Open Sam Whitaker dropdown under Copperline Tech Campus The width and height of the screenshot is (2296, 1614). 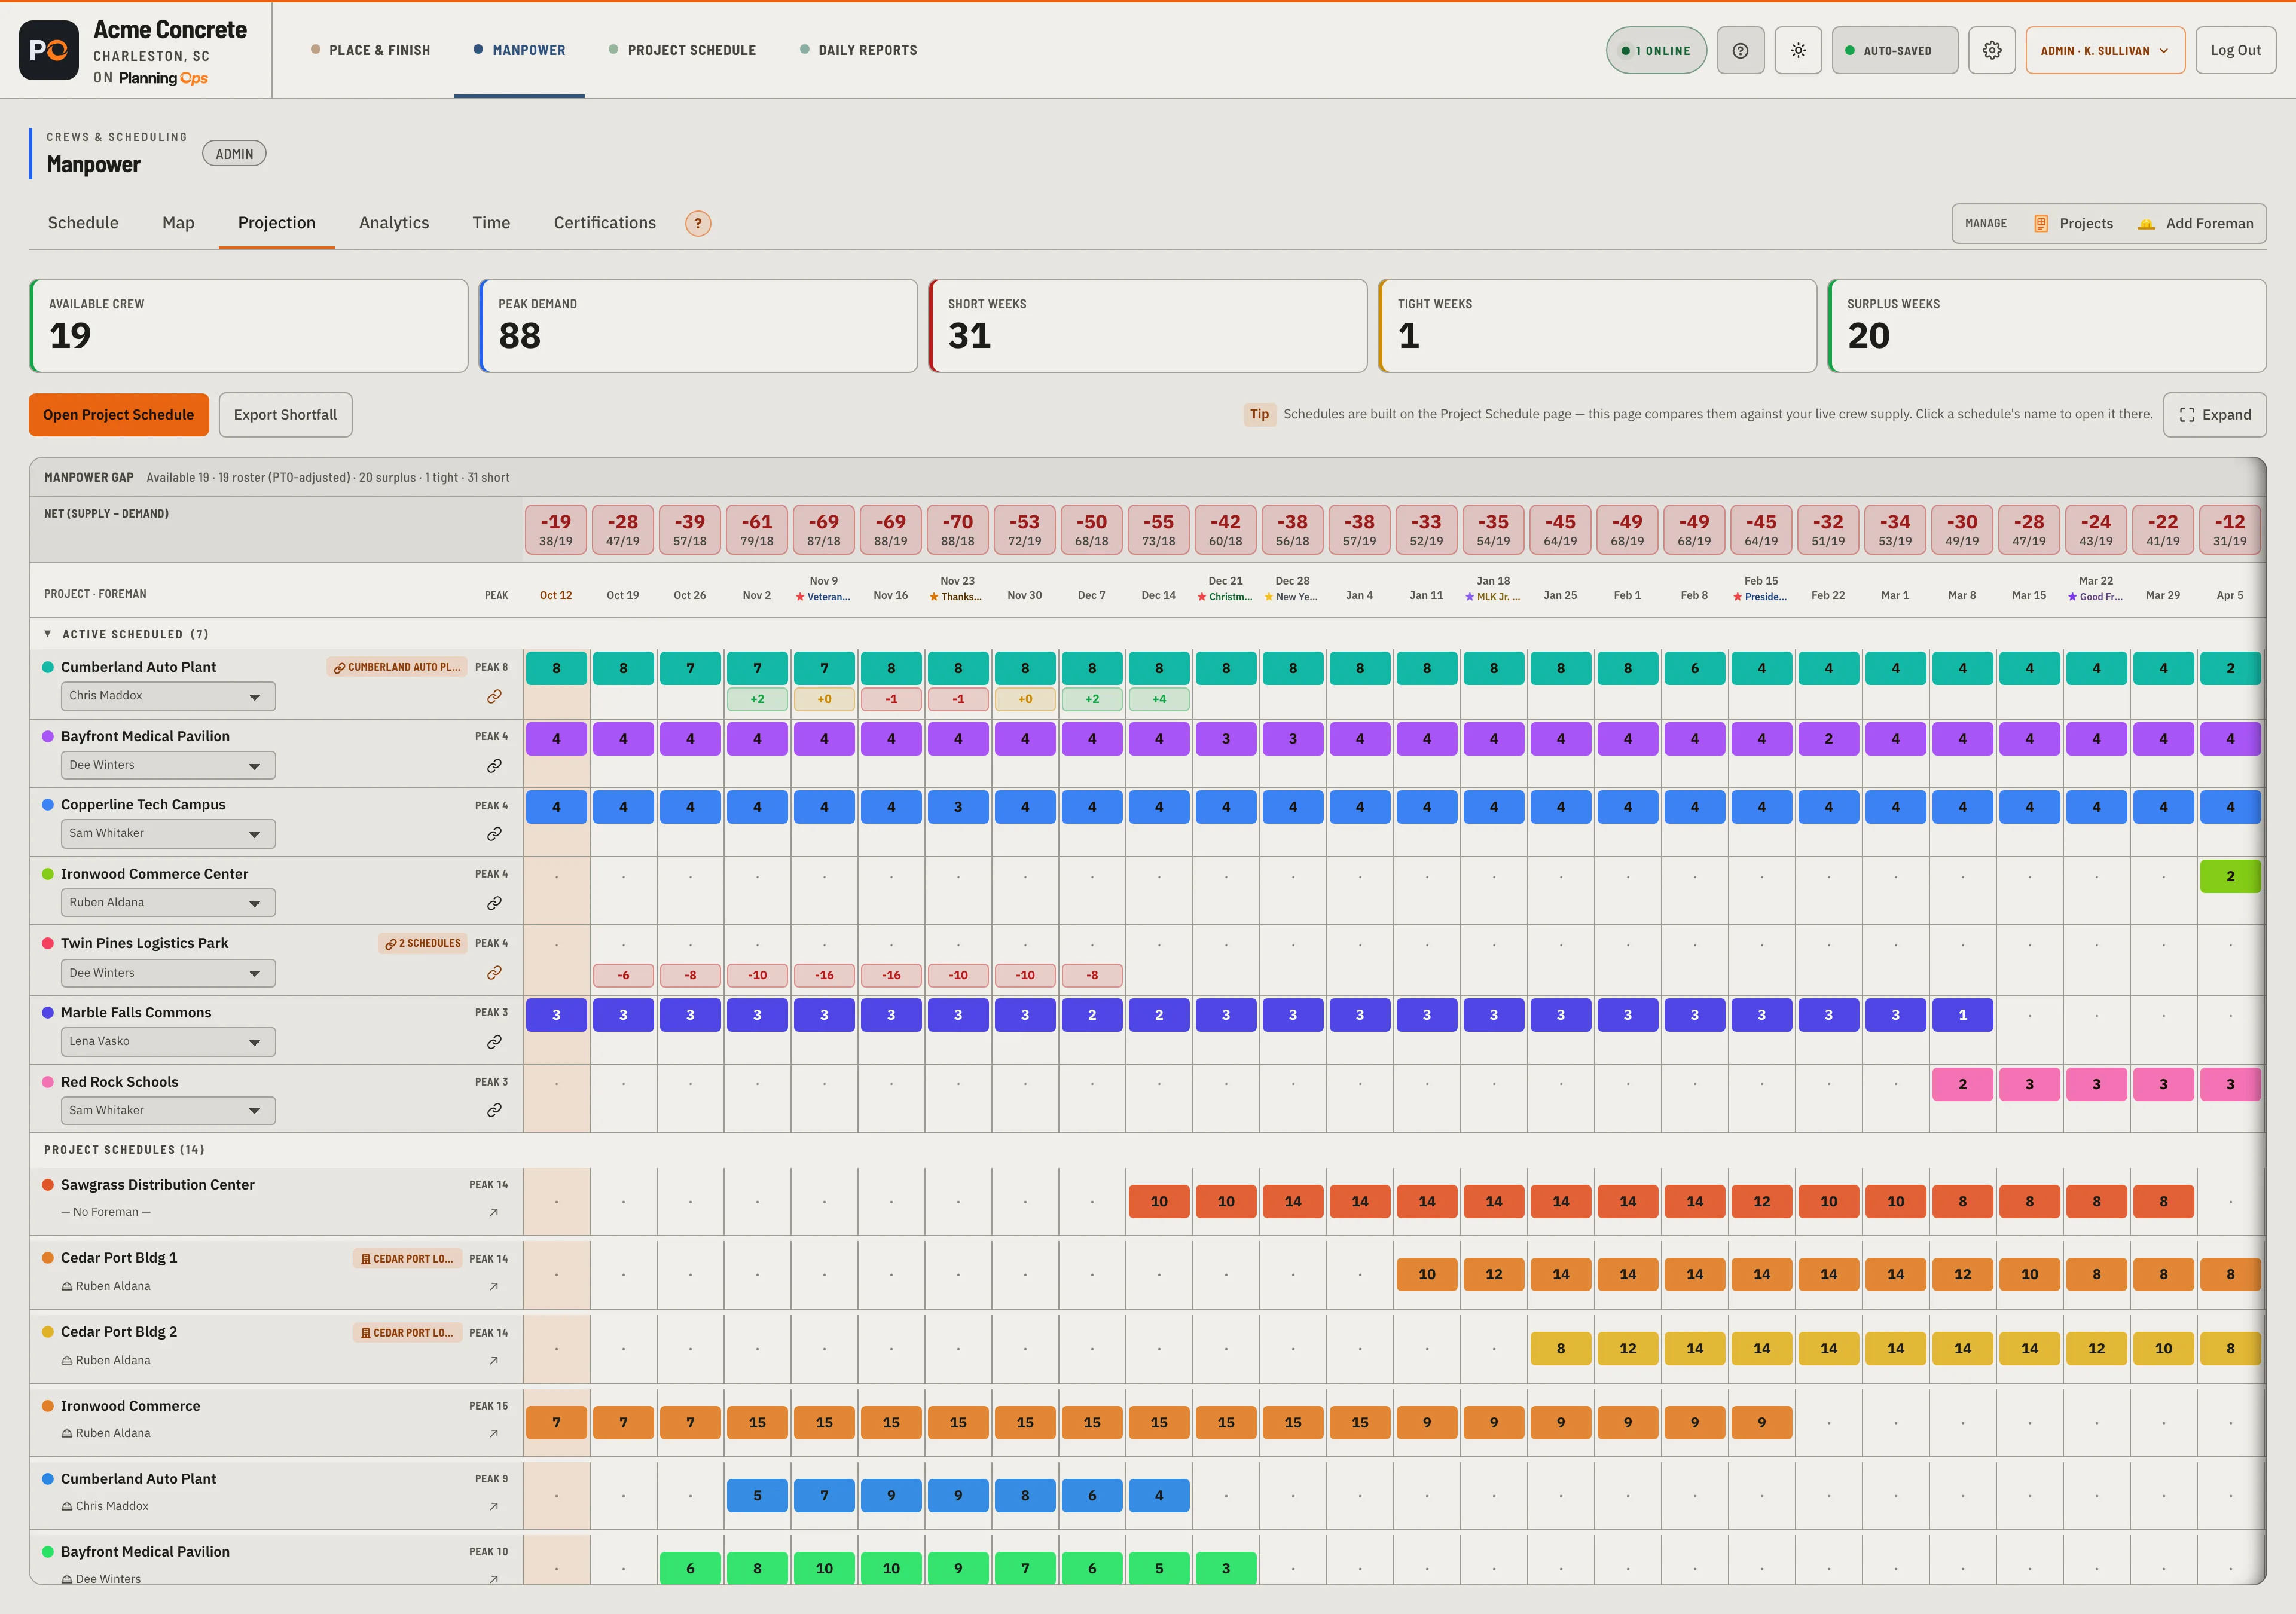click(168, 834)
